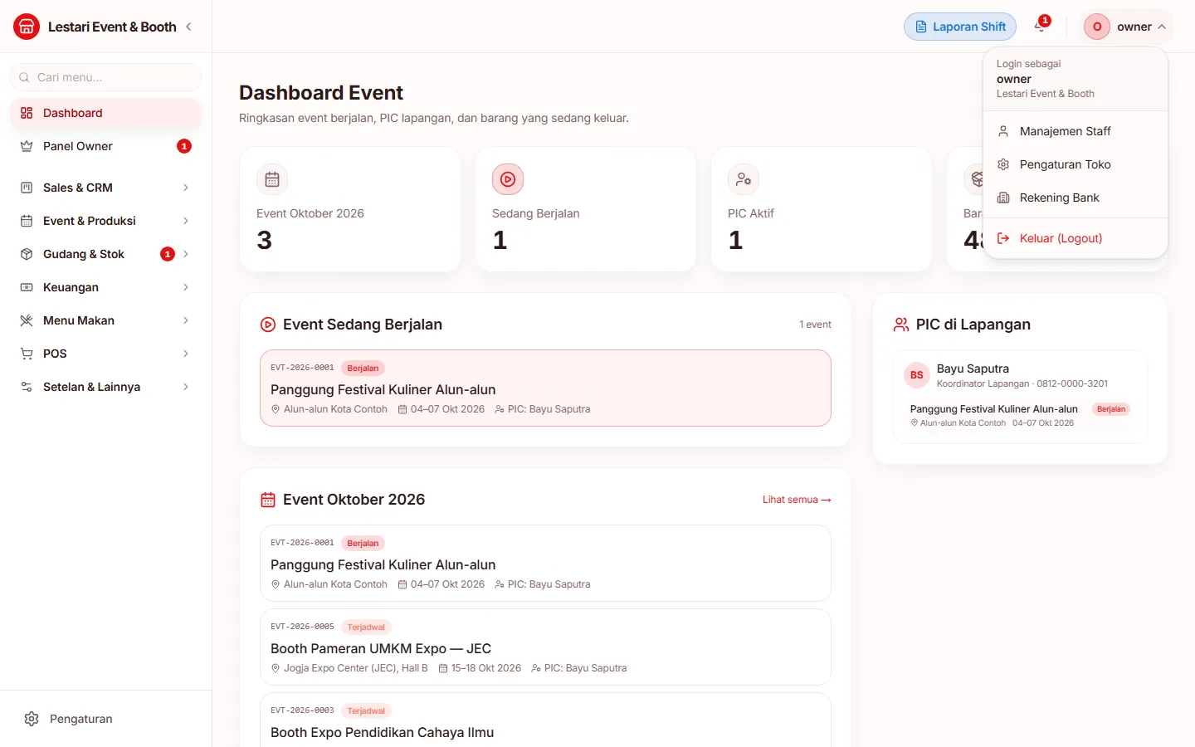Image resolution: width=1195 pixels, height=747 pixels.
Task: Expand the POS submenu chevron
Action: [x=186, y=354]
